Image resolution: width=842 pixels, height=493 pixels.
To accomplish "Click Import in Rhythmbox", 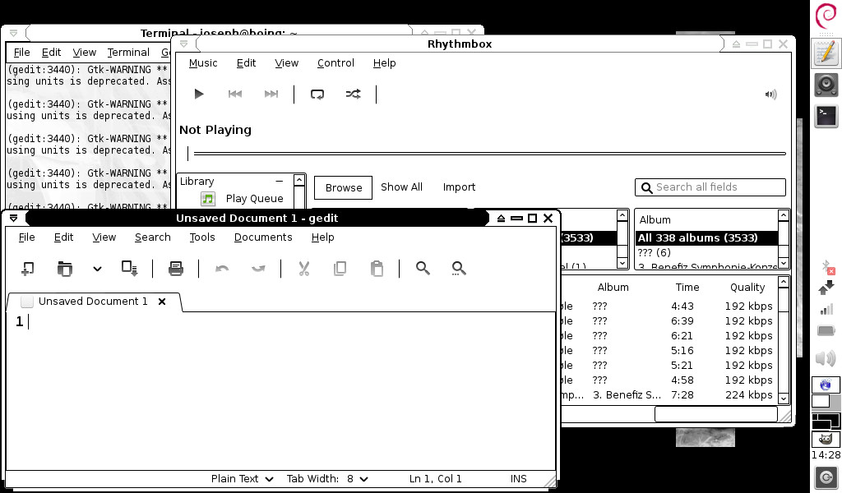I will [x=459, y=187].
